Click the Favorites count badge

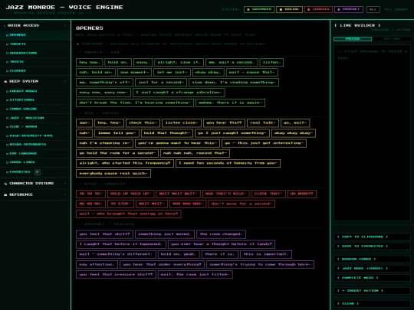point(38,172)
